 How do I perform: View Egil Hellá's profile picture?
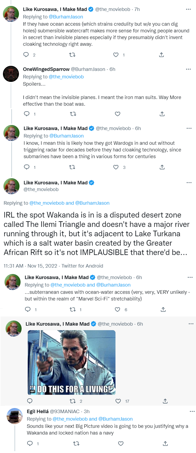pyautogui.click(x=15, y=416)
